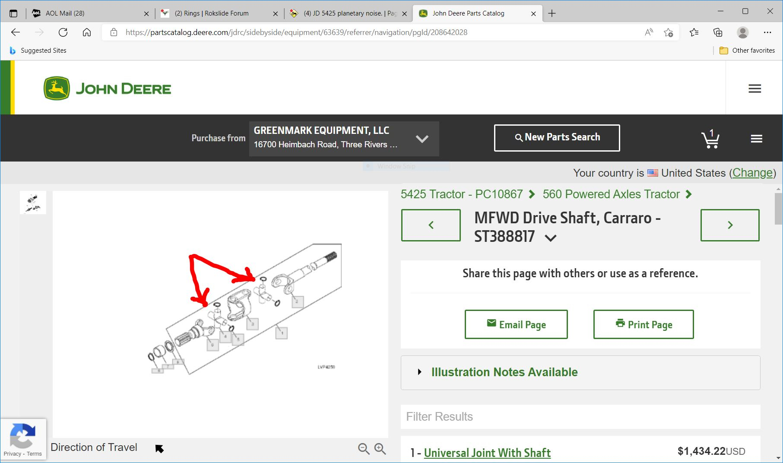Open the hamburger menu in white header
This screenshot has width=783, height=463.
[x=754, y=89]
